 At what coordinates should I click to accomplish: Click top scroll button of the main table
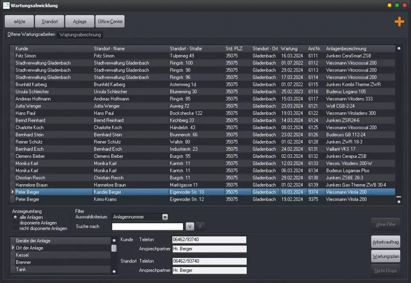(399, 48)
